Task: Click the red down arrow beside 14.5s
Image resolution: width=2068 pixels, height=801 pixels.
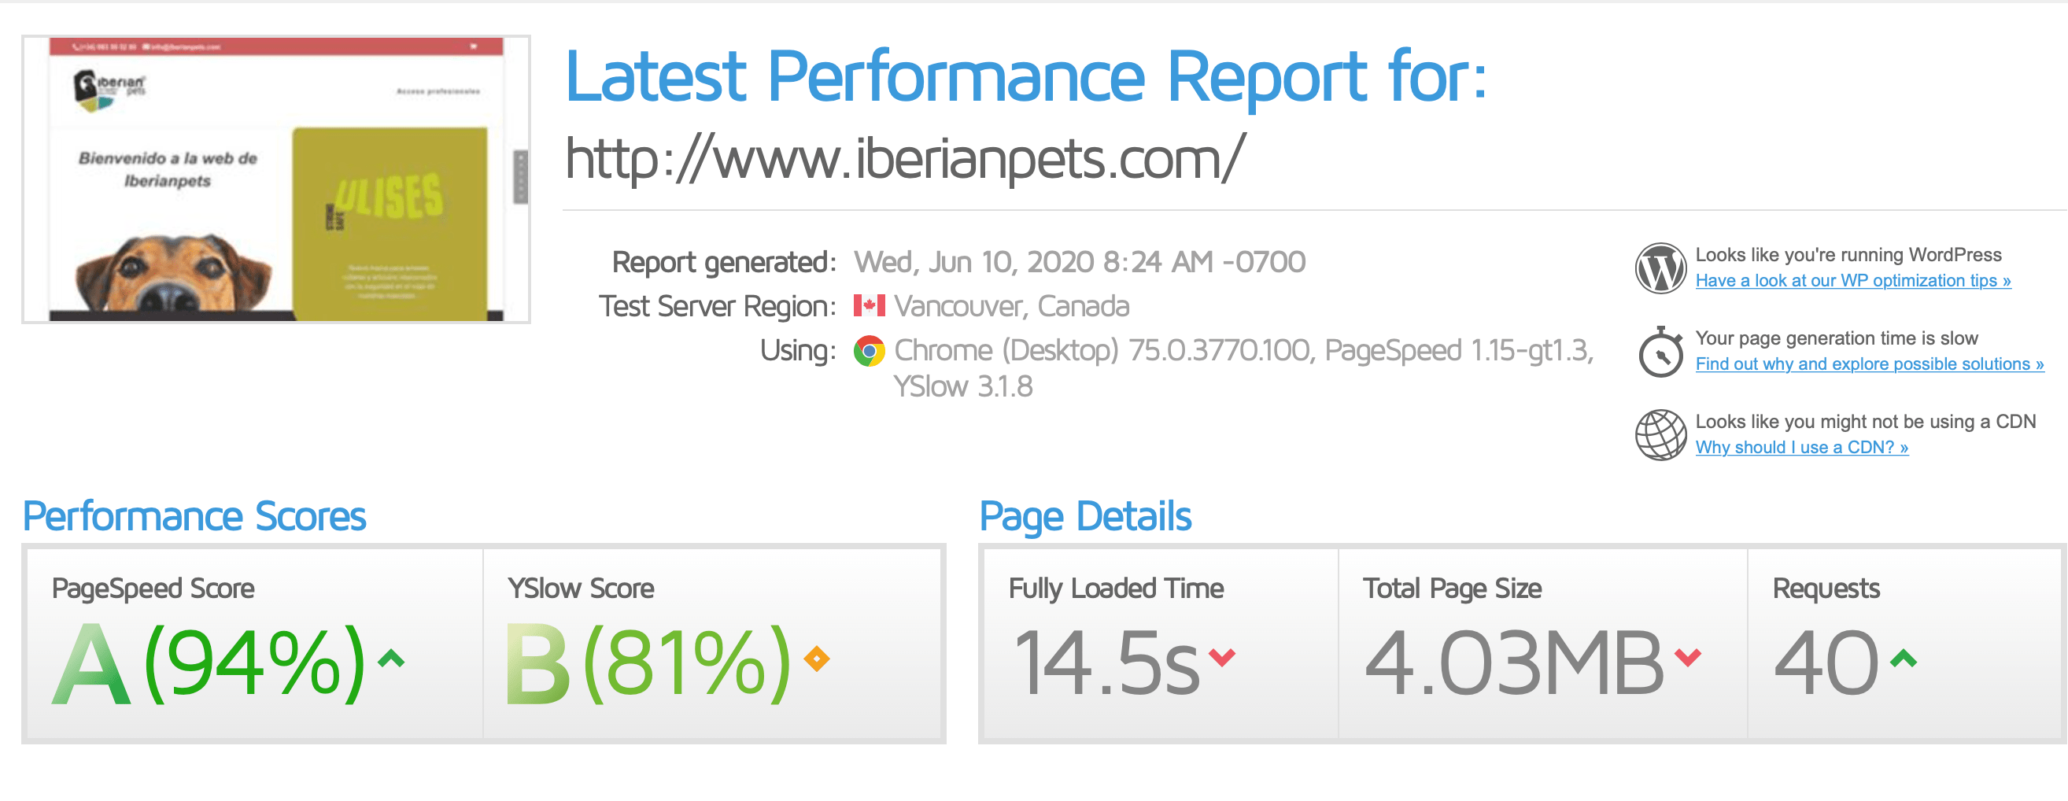Action: coord(1222,658)
